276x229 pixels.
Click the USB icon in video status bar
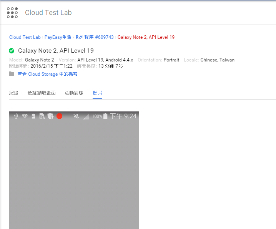tap(16, 116)
